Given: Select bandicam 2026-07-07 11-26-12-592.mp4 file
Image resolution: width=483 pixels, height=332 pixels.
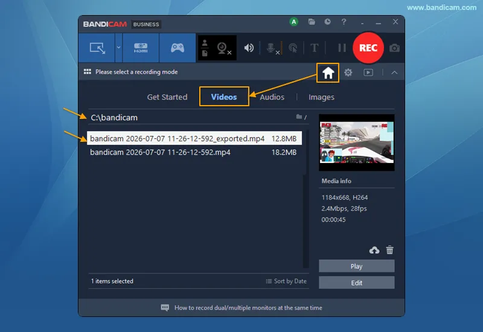Looking at the screenshot, I should pos(194,152).
